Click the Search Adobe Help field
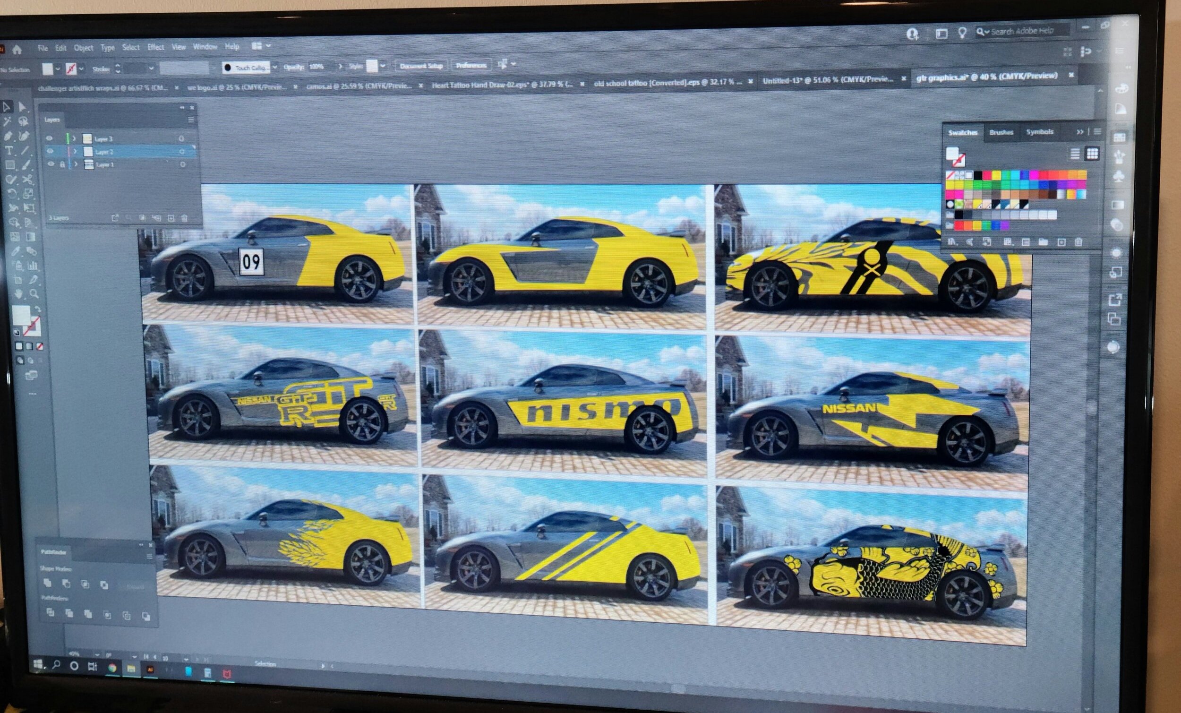The image size is (1181, 713). [1022, 31]
